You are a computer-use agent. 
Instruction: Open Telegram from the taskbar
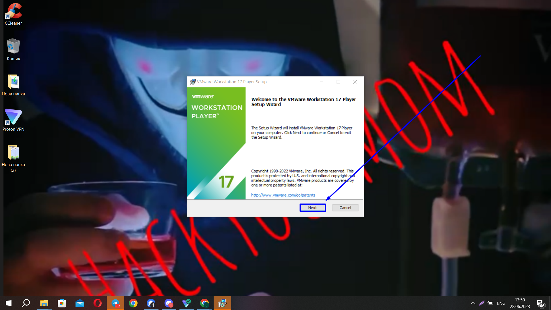click(115, 303)
